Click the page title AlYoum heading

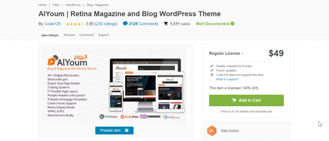pos(129,14)
